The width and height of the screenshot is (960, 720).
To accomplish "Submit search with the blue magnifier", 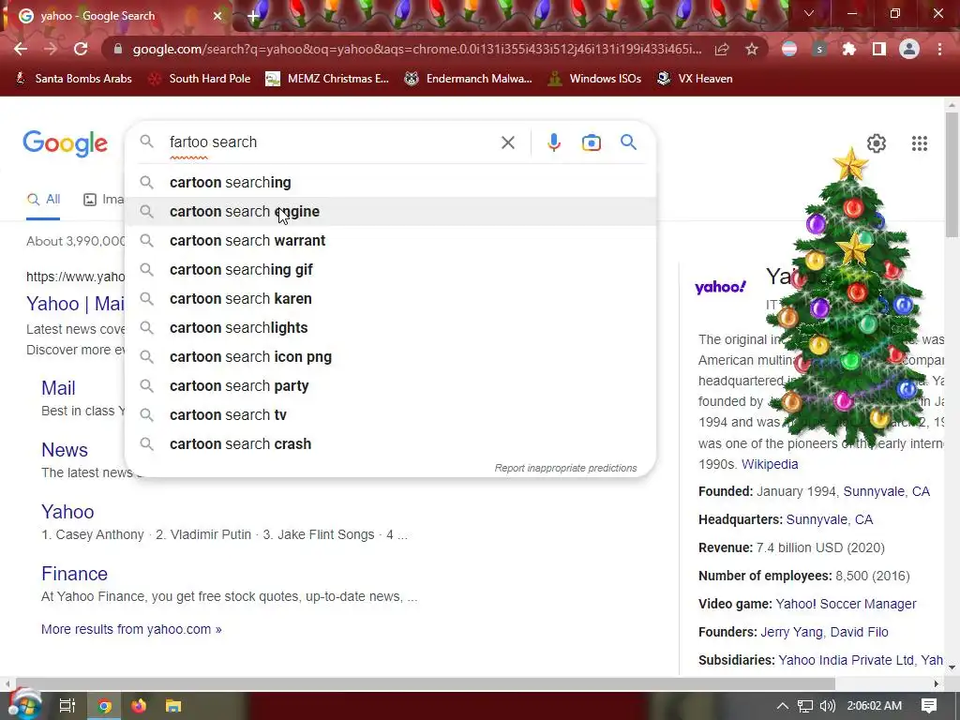I will [628, 142].
